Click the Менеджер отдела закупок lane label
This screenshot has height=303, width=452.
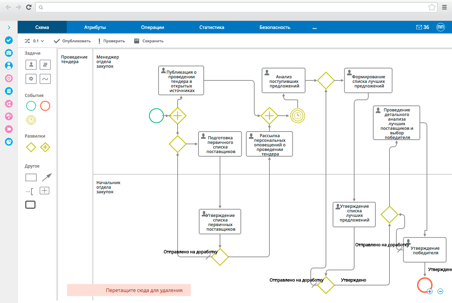point(108,61)
